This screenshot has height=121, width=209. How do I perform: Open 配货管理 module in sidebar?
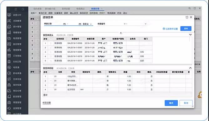click(14, 97)
